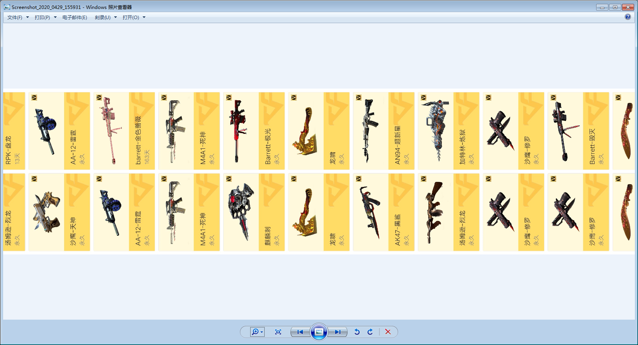Screen dimensions: 638x345
Task: Choose 电子邮件(E) in the menu bar
Action: (x=75, y=17)
